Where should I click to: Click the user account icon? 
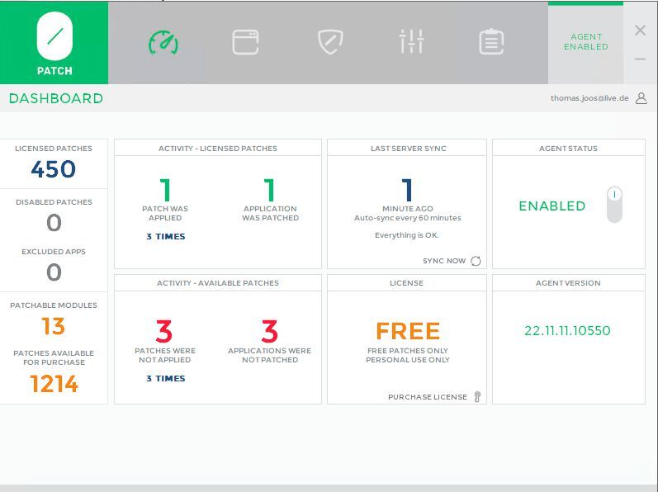tap(641, 98)
